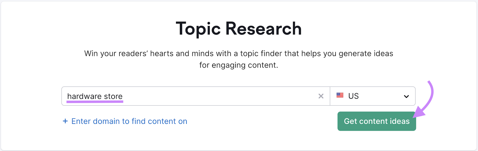Click the purple underline beneath hardware store

point(95,102)
